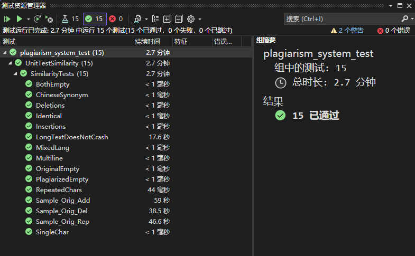415x256 pixels.
Task: Open the playlist icon button
Action: pos(137,19)
